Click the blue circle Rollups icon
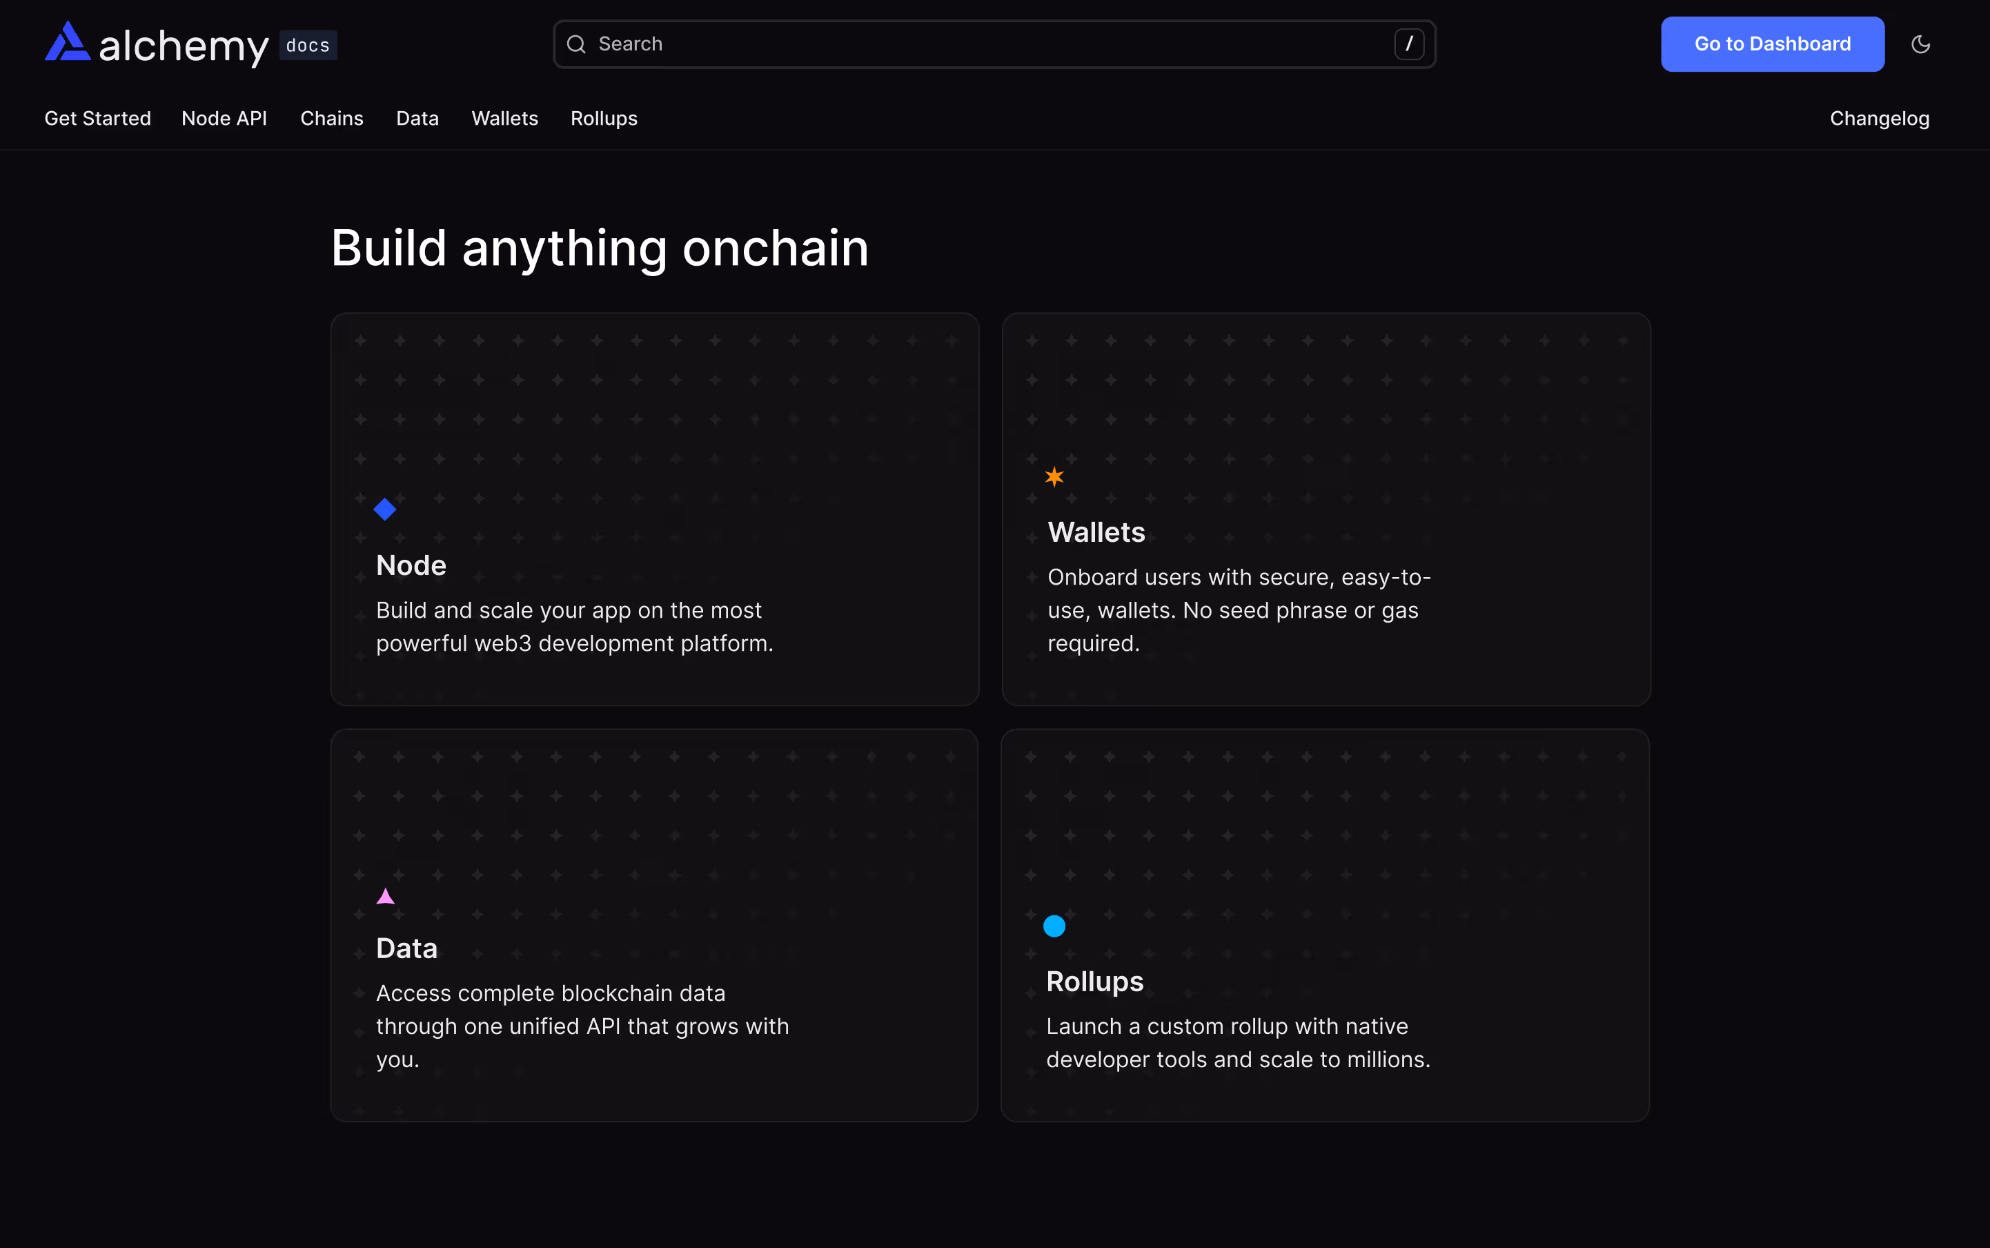Viewport: 1990px width, 1248px height. 1054,926
